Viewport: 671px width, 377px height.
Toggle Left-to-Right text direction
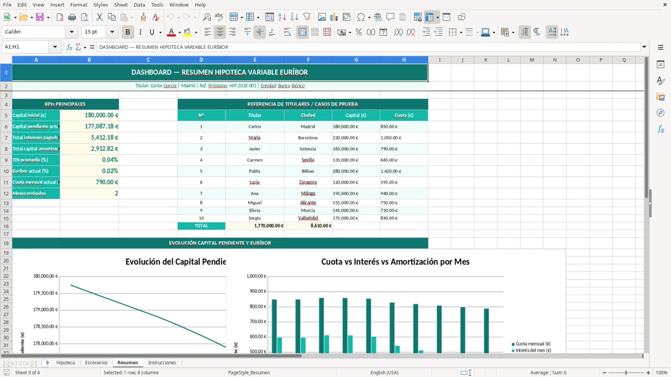[x=524, y=32]
